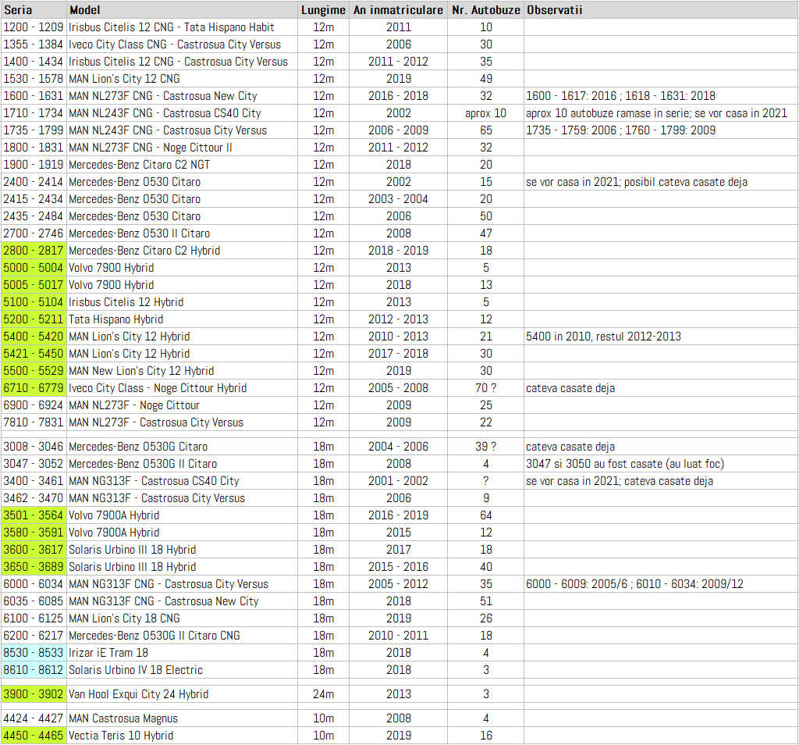The height and width of the screenshot is (745, 799).
Task: Select model "Irizar iE Tram 18"
Action: click(x=108, y=653)
